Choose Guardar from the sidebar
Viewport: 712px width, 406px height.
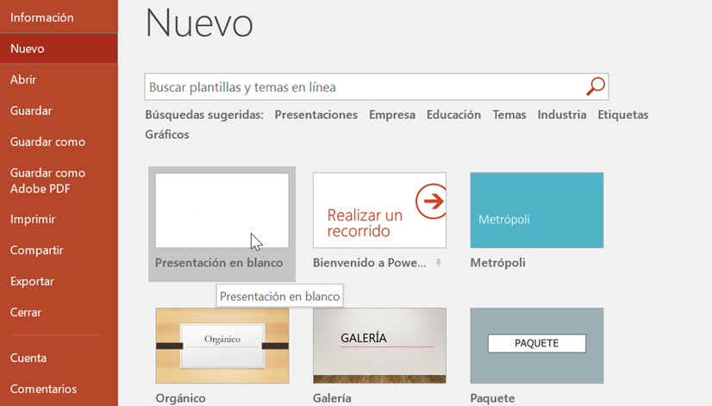[31, 110]
